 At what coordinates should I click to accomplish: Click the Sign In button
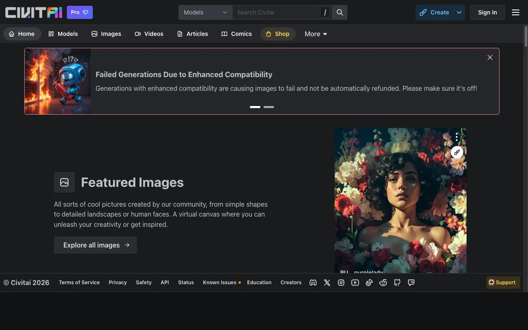click(488, 12)
